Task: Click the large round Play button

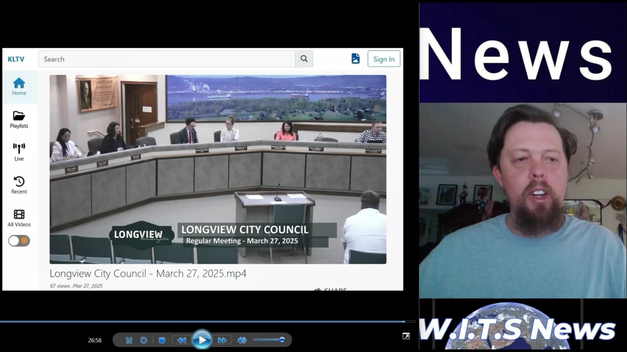Action: (202, 340)
